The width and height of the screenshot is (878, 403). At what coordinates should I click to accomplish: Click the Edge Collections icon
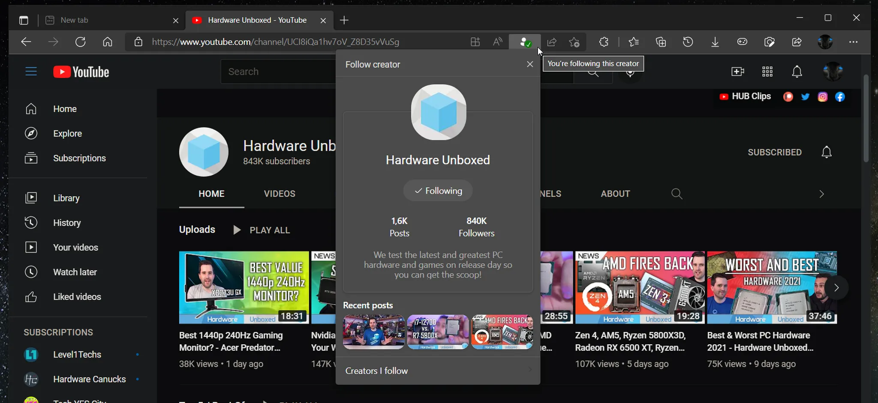click(661, 42)
